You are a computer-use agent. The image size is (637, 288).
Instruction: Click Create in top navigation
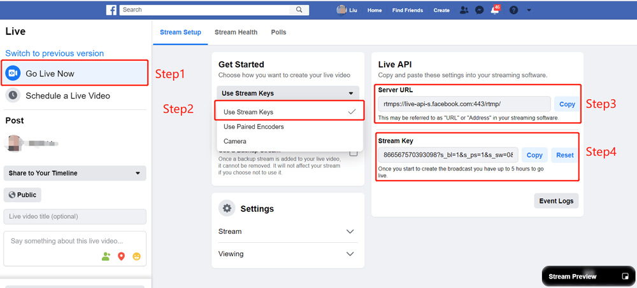441,10
